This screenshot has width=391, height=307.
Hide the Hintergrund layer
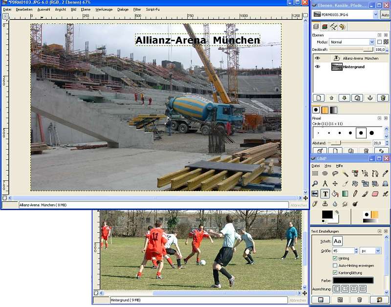click(317, 66)
